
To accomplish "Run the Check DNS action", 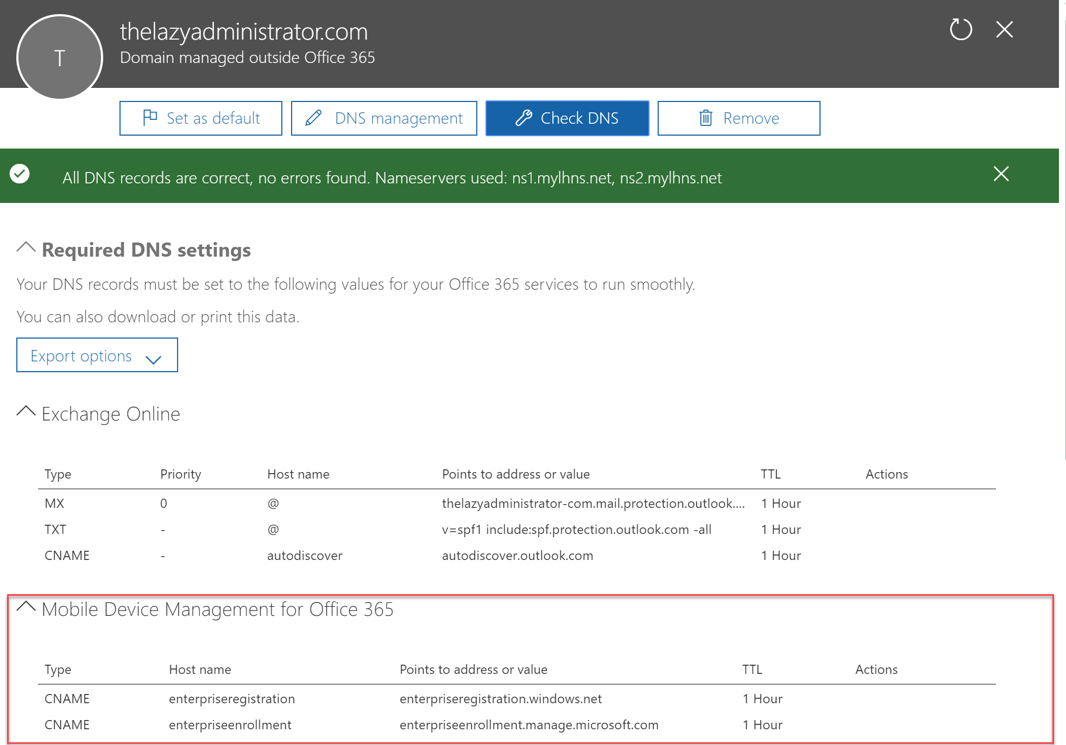I will tap(567, 118).
